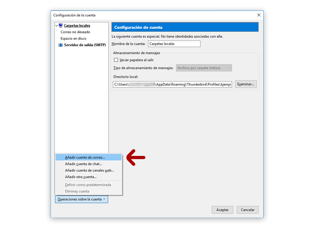310x230 pixels.
Task: Toggle Vaciar papelera al salir checkbox
Action: point(116,60)
